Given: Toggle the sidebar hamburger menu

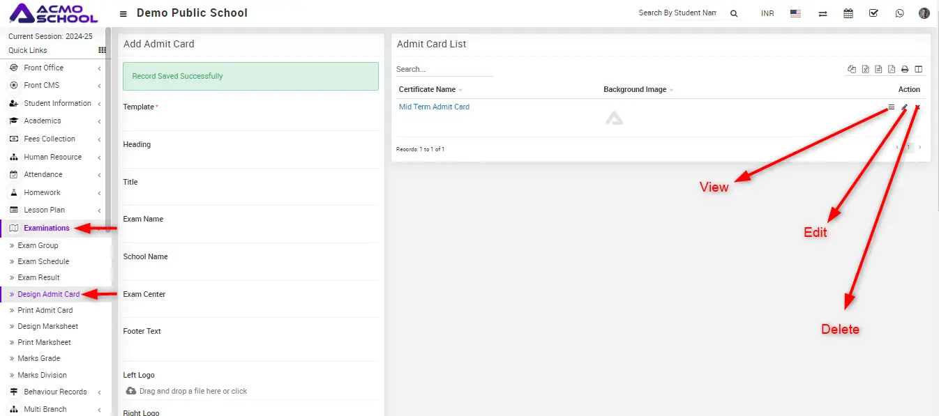Looking at the screenshot, I should [x=123, y=13].
